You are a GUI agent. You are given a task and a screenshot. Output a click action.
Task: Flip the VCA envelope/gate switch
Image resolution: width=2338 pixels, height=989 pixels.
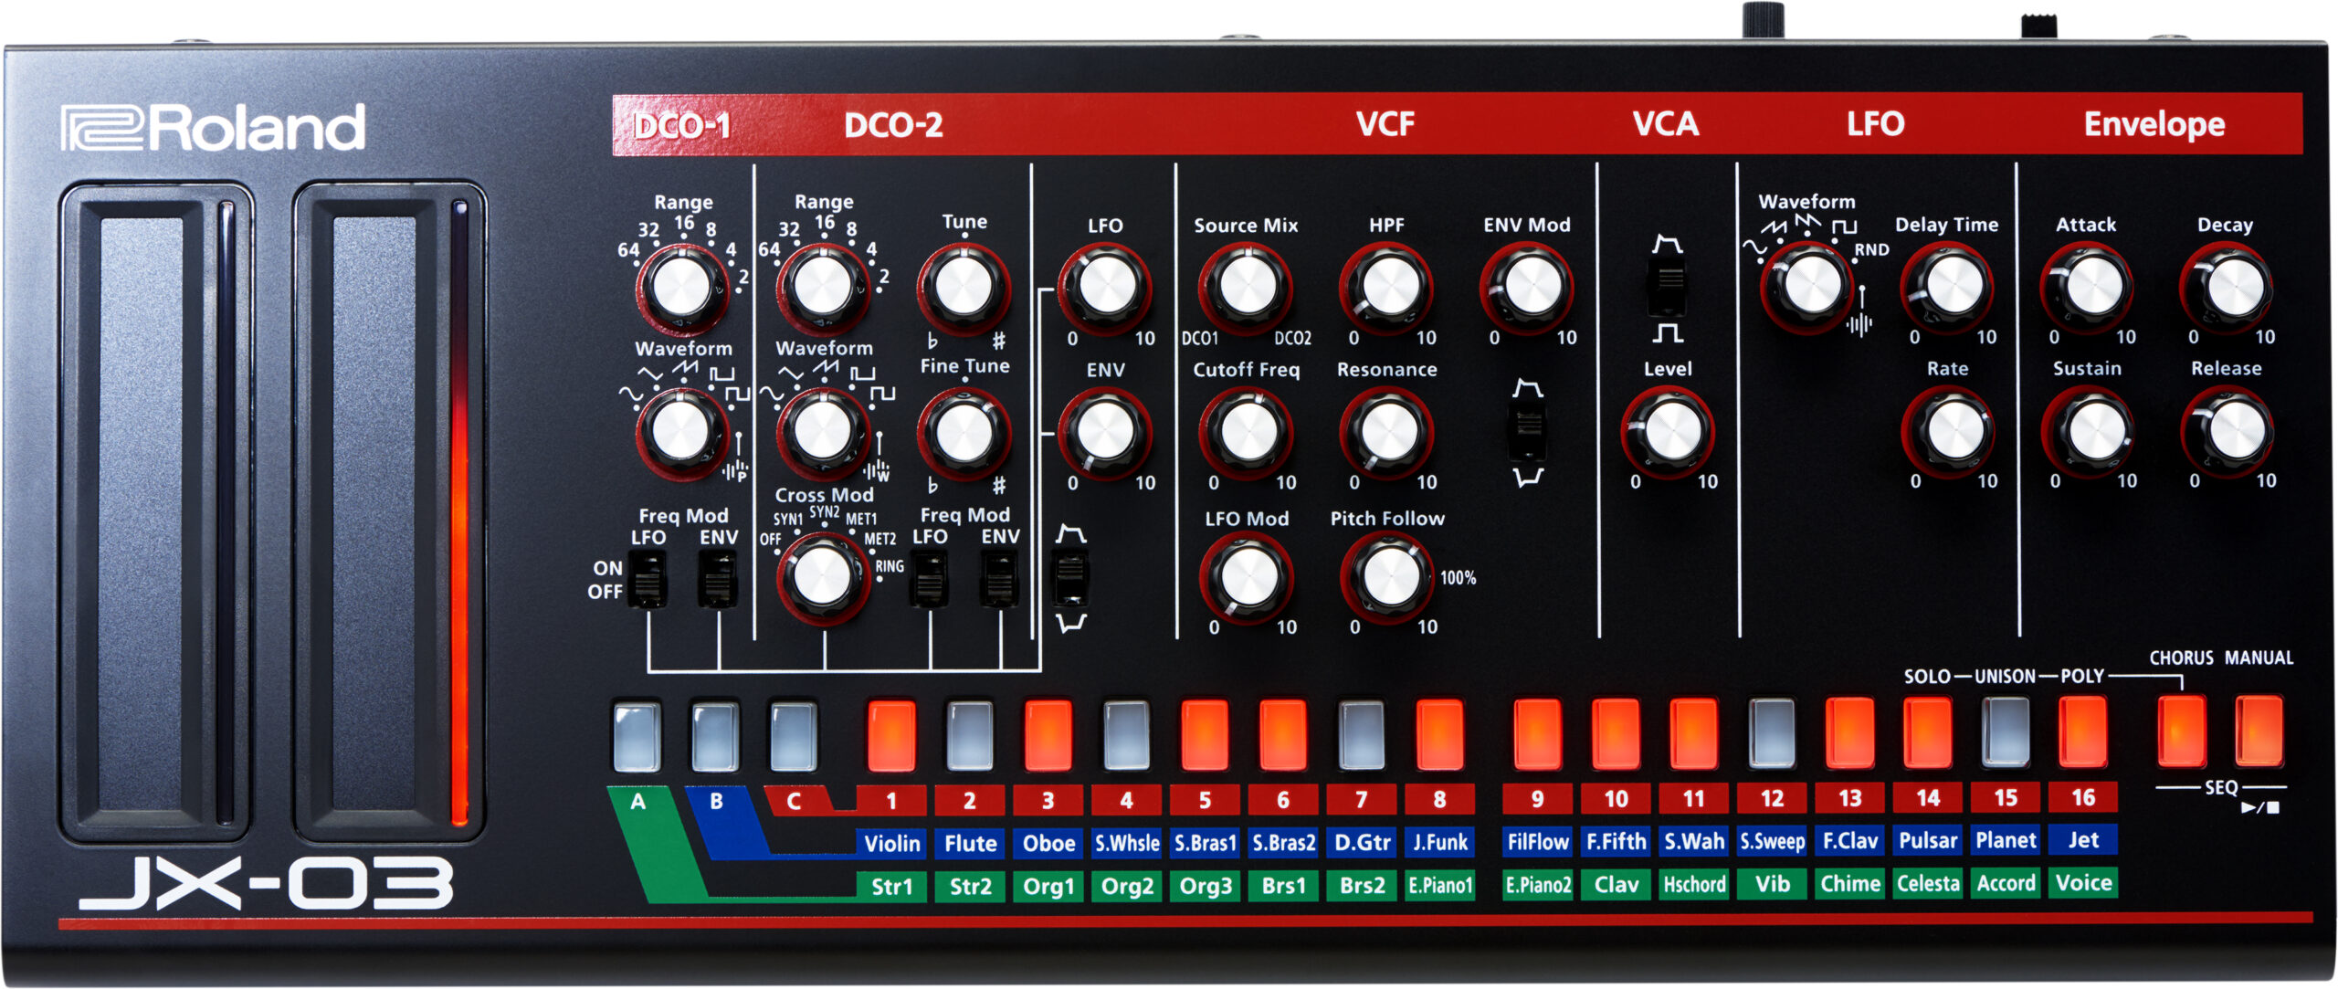[x=1669, y=287]
